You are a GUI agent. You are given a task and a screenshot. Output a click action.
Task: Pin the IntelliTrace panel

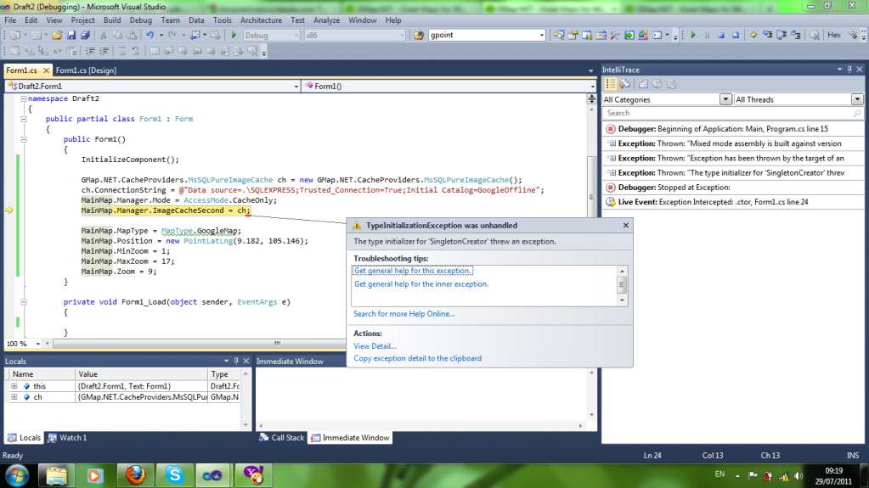point(849,70)
